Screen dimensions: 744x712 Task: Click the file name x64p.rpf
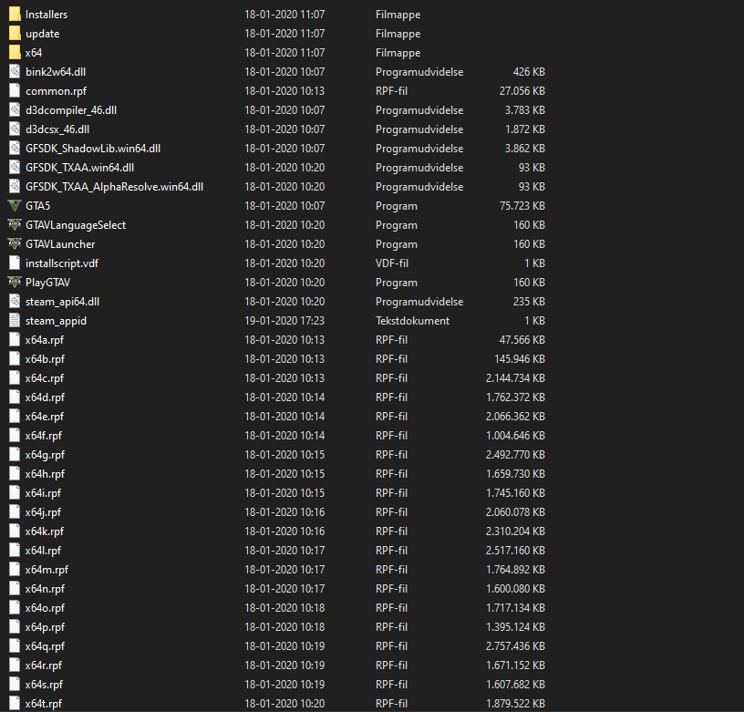[45, 627]
